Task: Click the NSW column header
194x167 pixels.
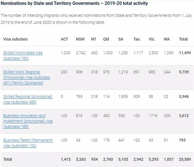Action: tap(80, 39)
